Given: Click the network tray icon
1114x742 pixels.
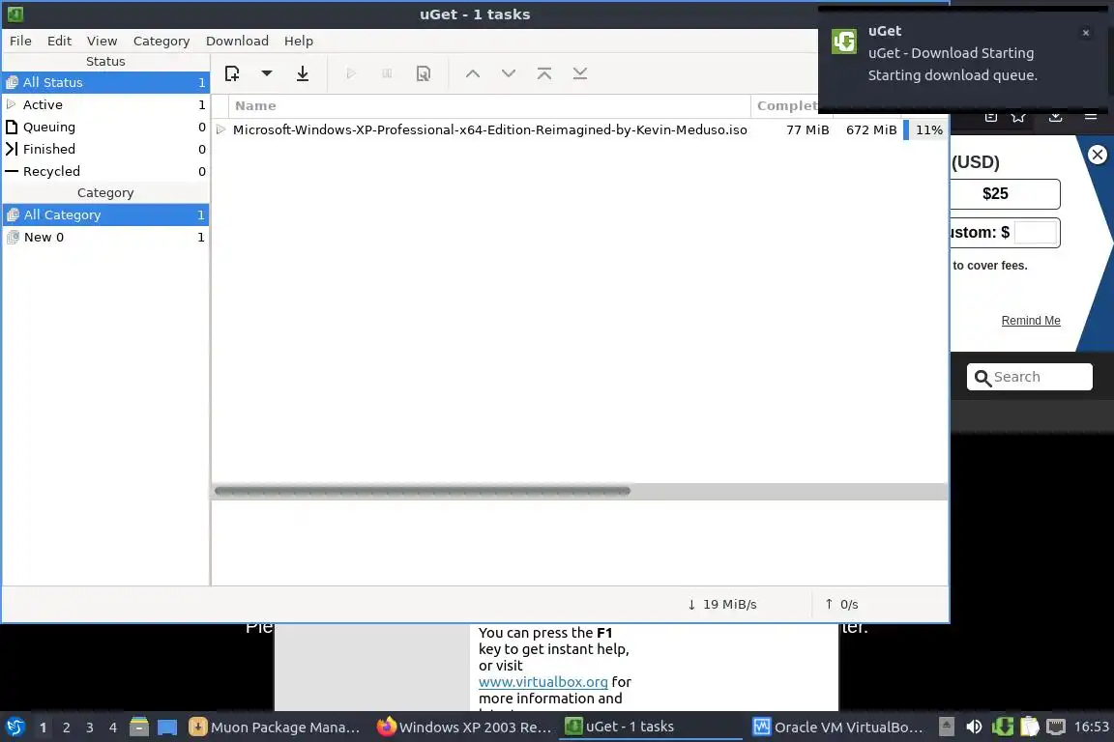Looking at the screenshot, I should coord(1056,728).
